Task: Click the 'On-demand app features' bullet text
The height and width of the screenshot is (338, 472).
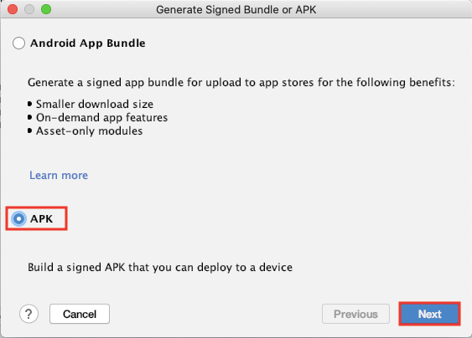Action: click(101, 117)
